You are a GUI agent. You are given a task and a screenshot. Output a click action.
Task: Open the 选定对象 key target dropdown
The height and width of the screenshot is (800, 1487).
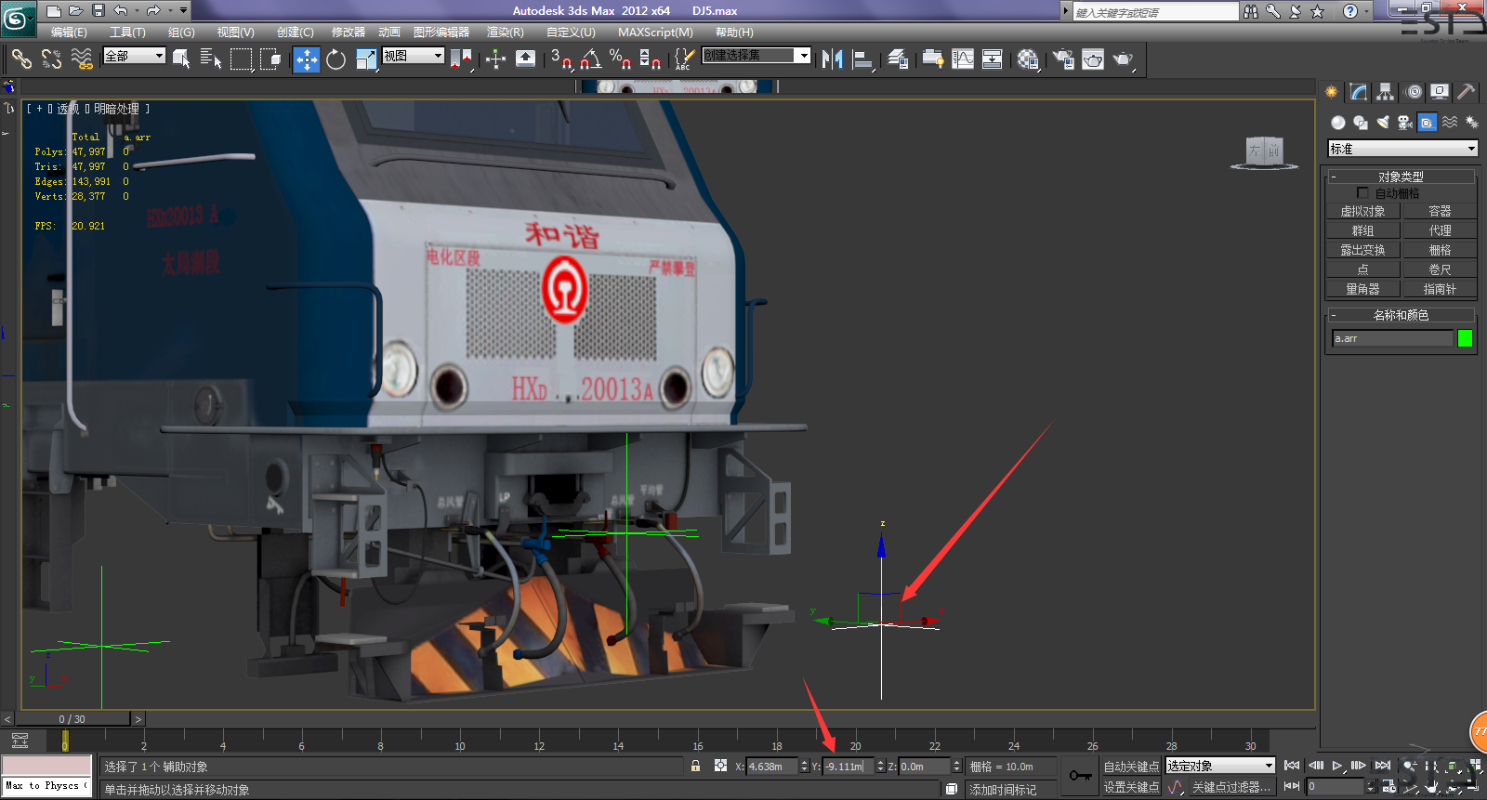[x=1220, y=766]
